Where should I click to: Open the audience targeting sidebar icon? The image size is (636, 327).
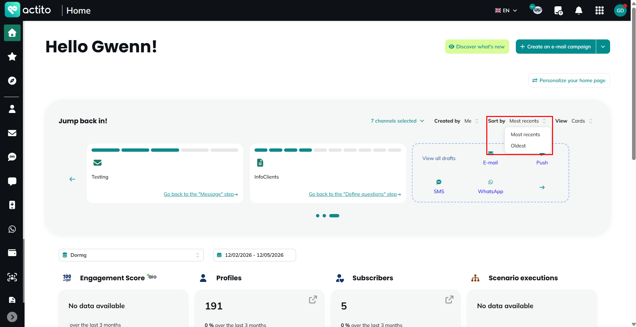[12, 277]
